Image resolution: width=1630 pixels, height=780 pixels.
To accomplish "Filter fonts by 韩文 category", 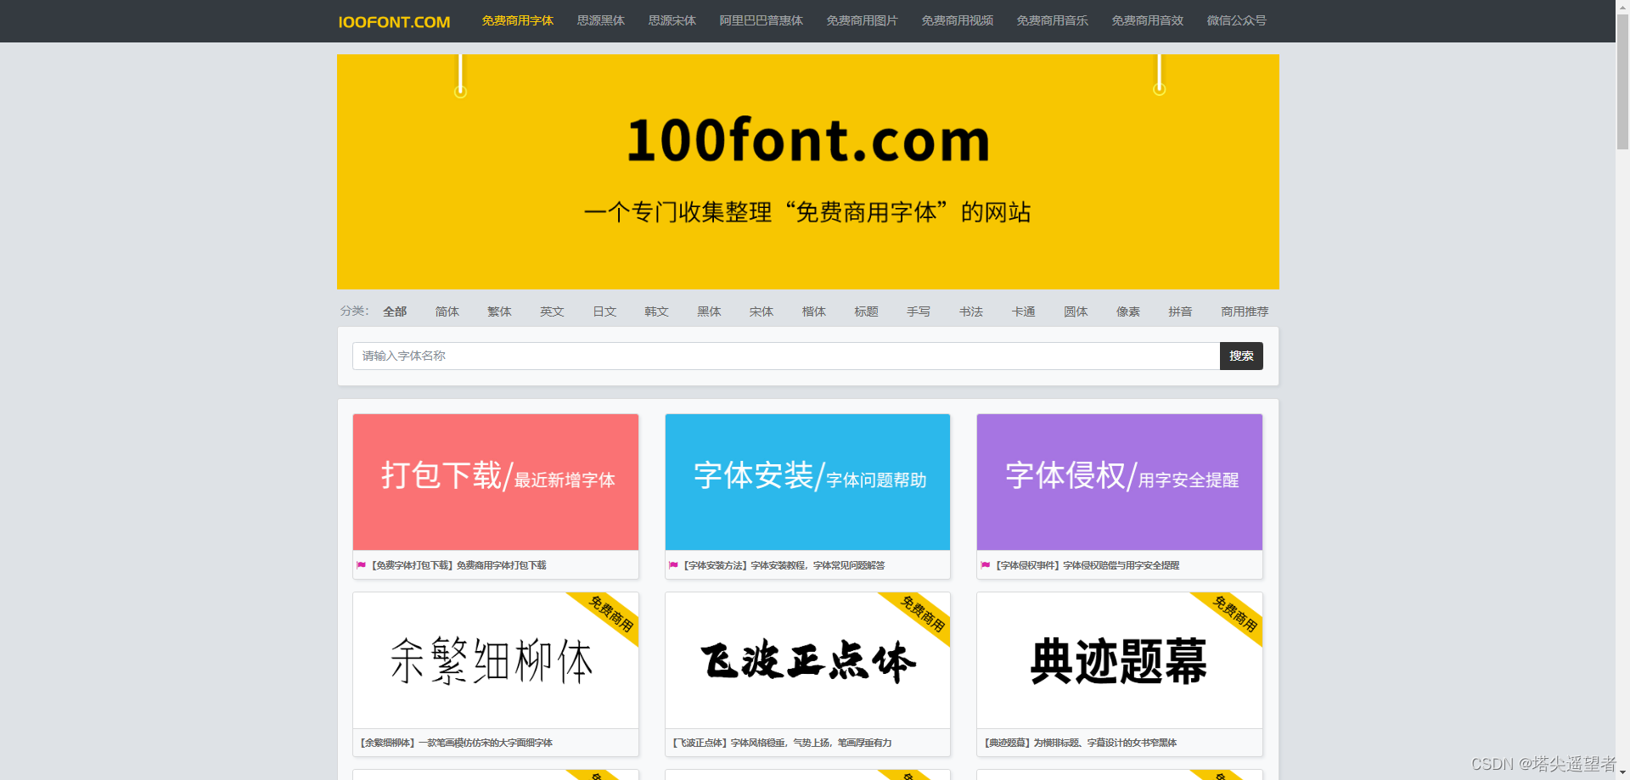I will click(656, 311).
